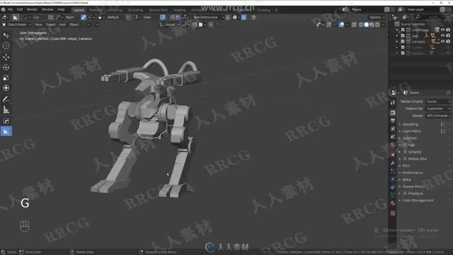Open the Material properties tab

pos(393,203)
